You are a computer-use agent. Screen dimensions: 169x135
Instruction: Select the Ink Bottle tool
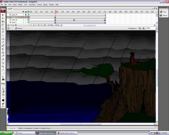3,49
